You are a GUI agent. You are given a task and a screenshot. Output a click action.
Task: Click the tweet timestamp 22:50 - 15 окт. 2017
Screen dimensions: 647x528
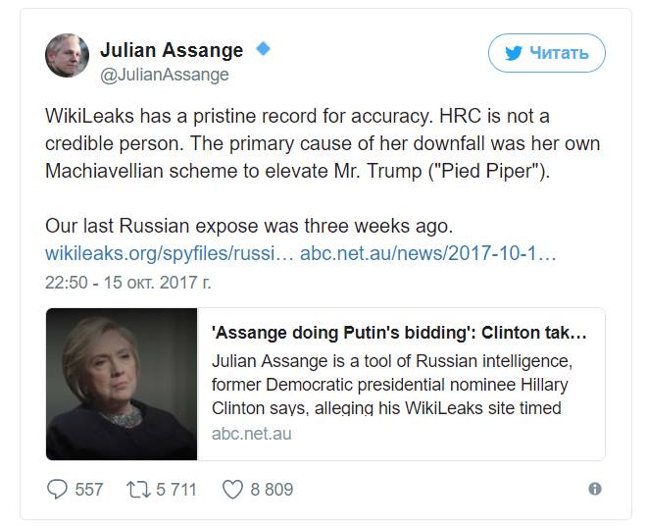tap(127, 282)
